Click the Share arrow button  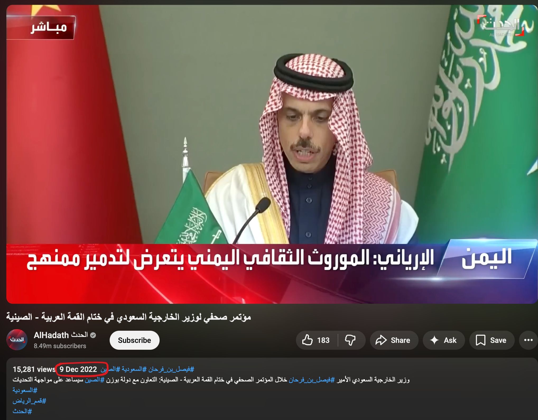tap(394, 340)
